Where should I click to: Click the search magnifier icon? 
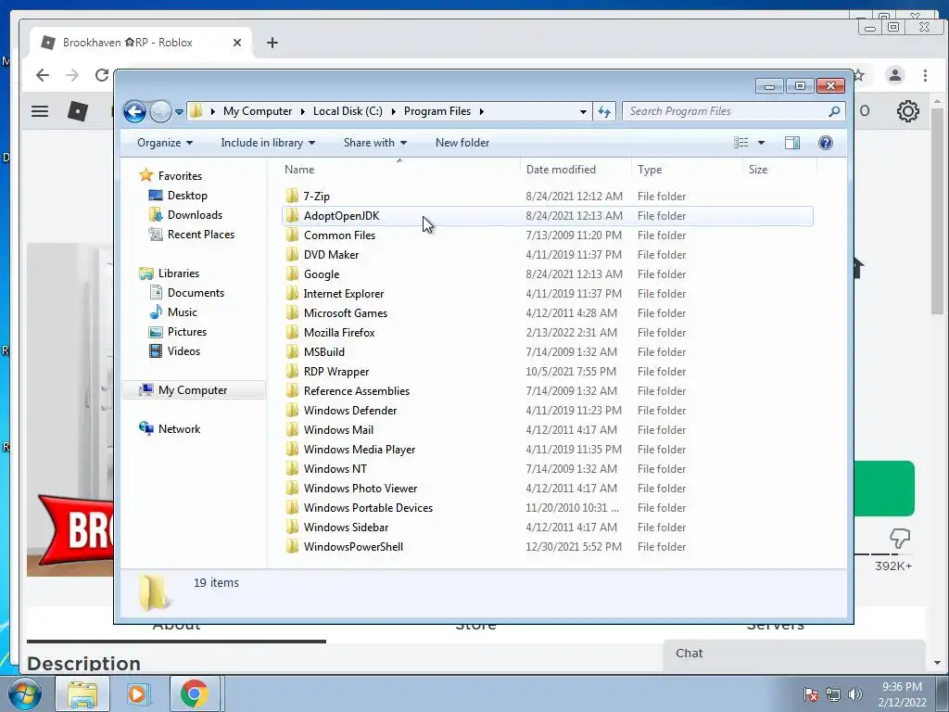834,111
